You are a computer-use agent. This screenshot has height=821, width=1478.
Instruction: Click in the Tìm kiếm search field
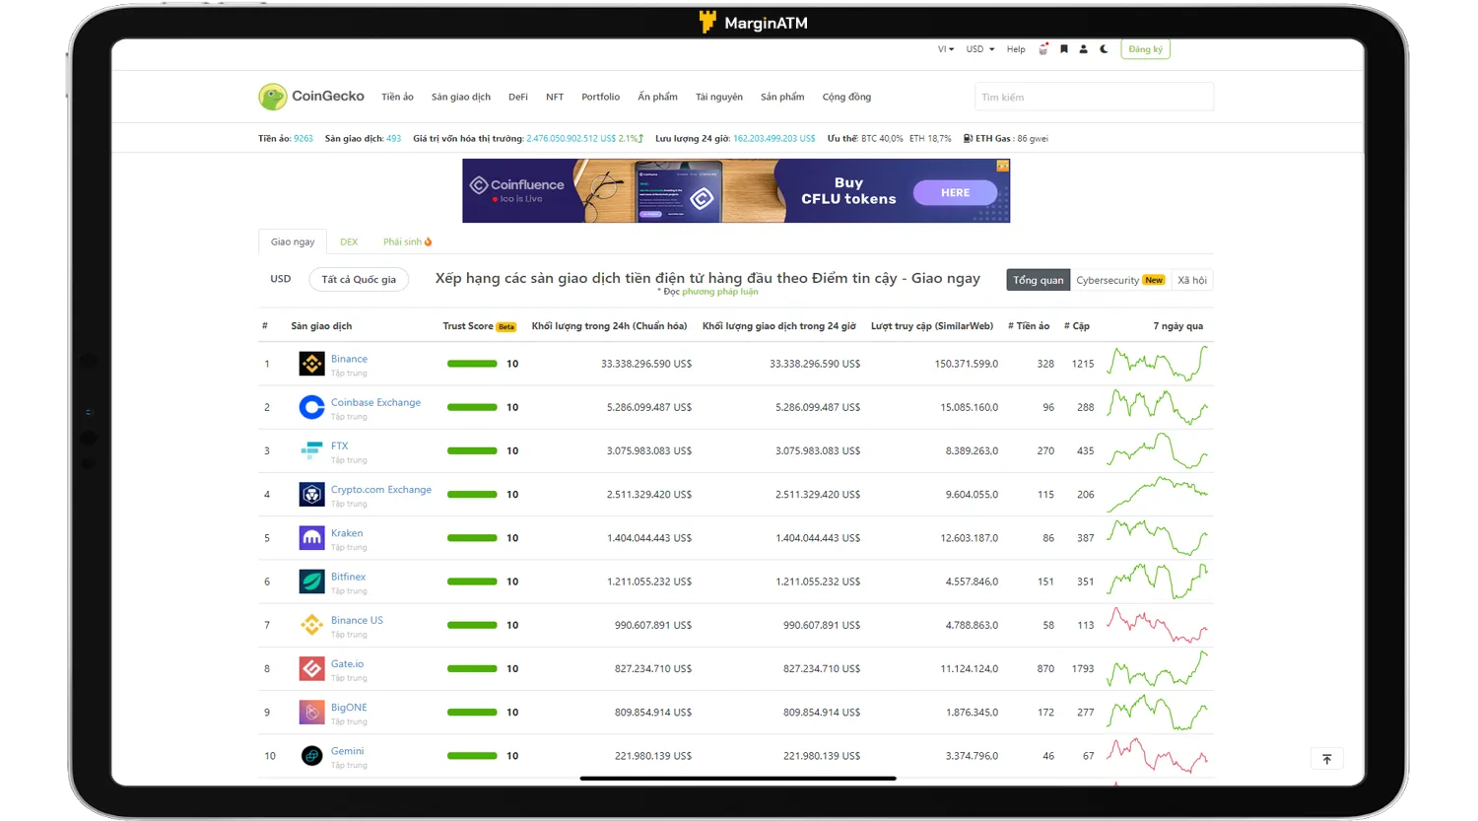click(x=1094, y=97)
